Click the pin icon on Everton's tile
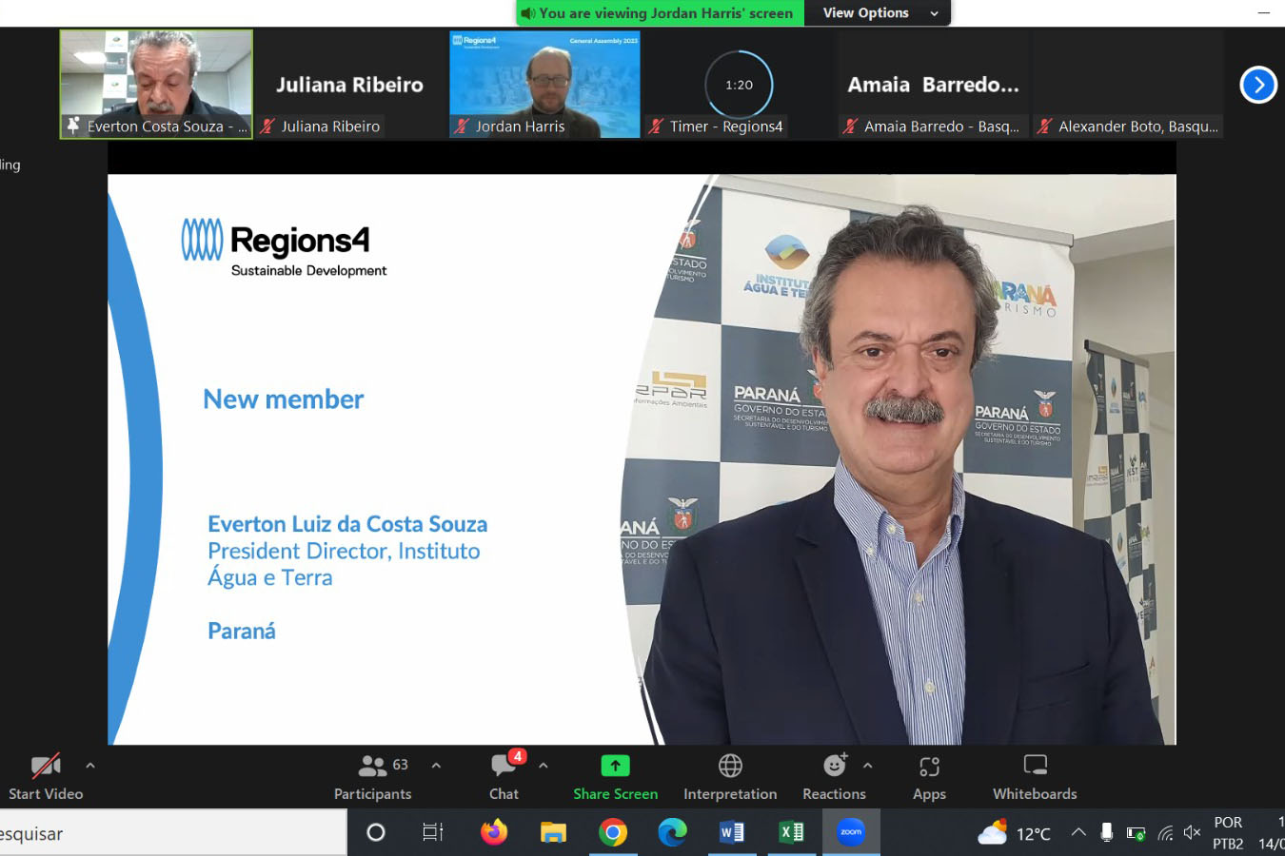The width and height of the screenshot is (1285, 856). point(73,126)
